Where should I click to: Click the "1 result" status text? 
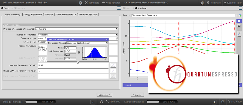[128, 85]
